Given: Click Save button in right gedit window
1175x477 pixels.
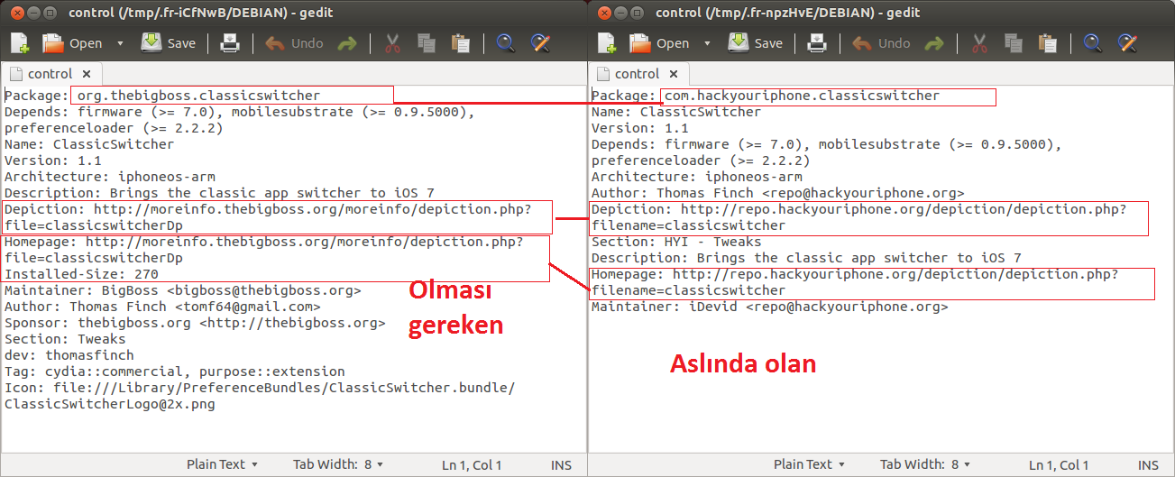Looking at the screenshot, I should click(x=755, y=43).
